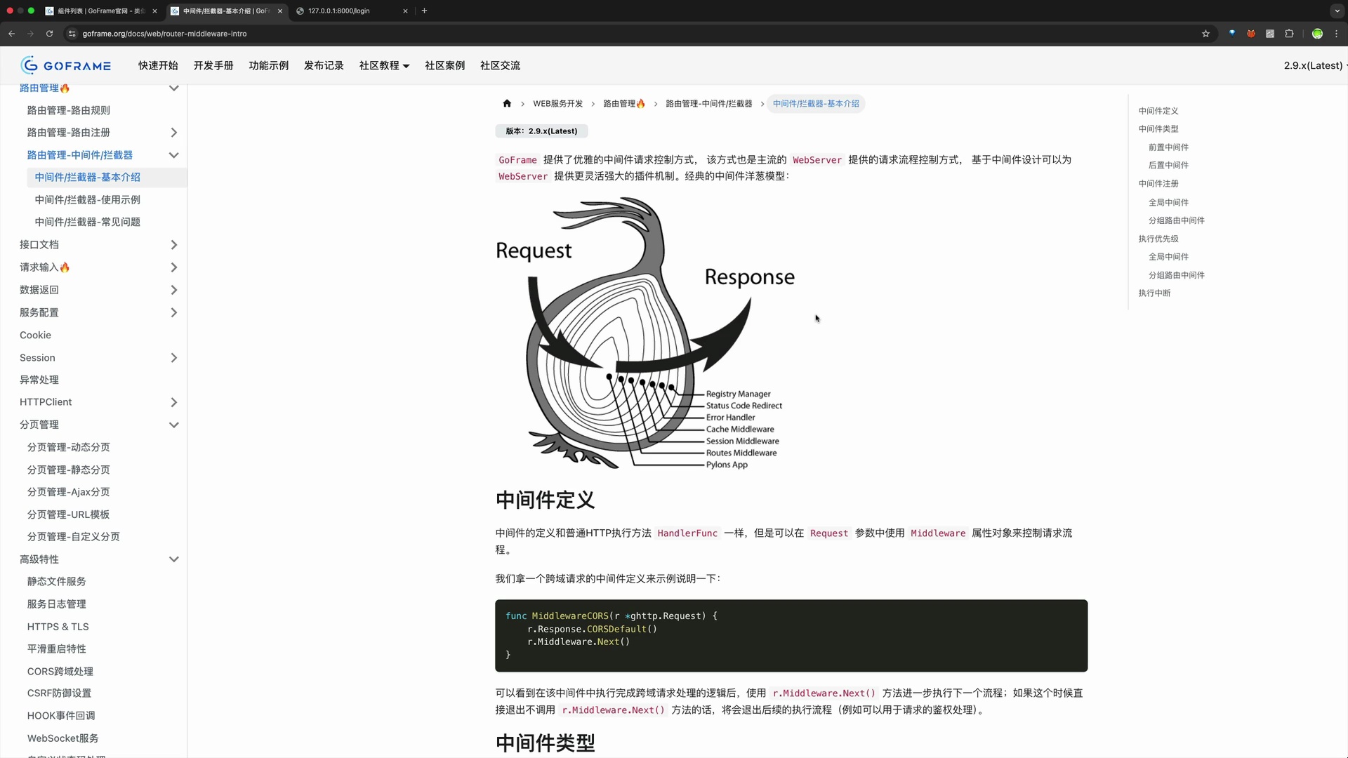Expand the 接口文档 sidebar section
Screen dimensions: 1348x758
pyautogui.click(x=173, y=245)
